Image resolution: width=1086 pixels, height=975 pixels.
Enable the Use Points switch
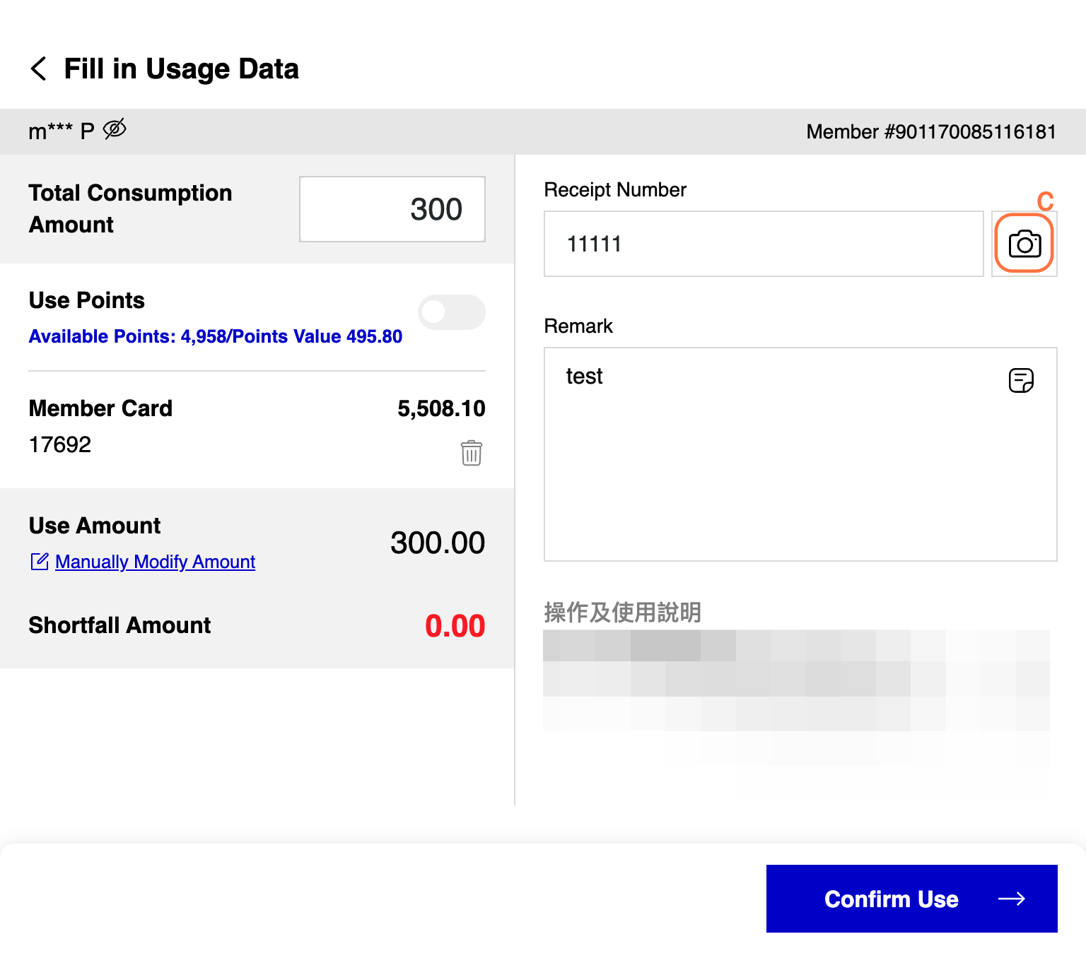point(452,312)
